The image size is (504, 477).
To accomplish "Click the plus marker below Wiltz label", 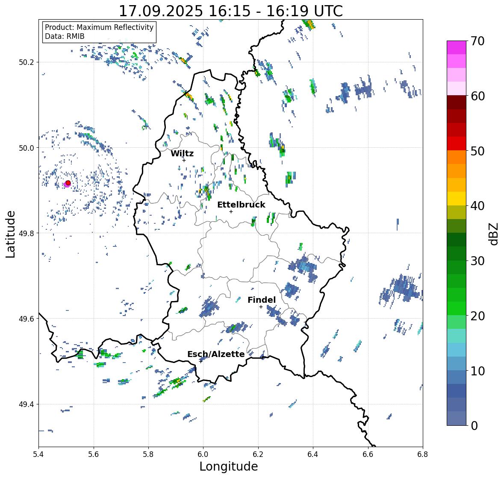I will 184,160.
